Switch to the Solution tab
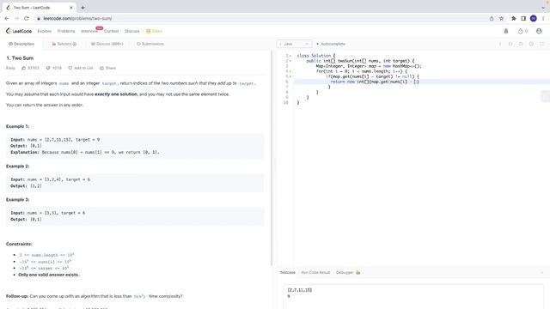The width and height of the screenshot is (550, 309). click(64, 44)
